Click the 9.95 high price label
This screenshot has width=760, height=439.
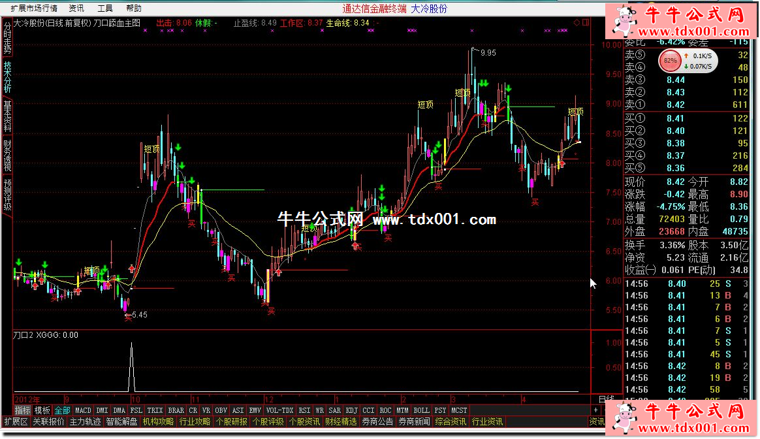(x=488, y=53)
